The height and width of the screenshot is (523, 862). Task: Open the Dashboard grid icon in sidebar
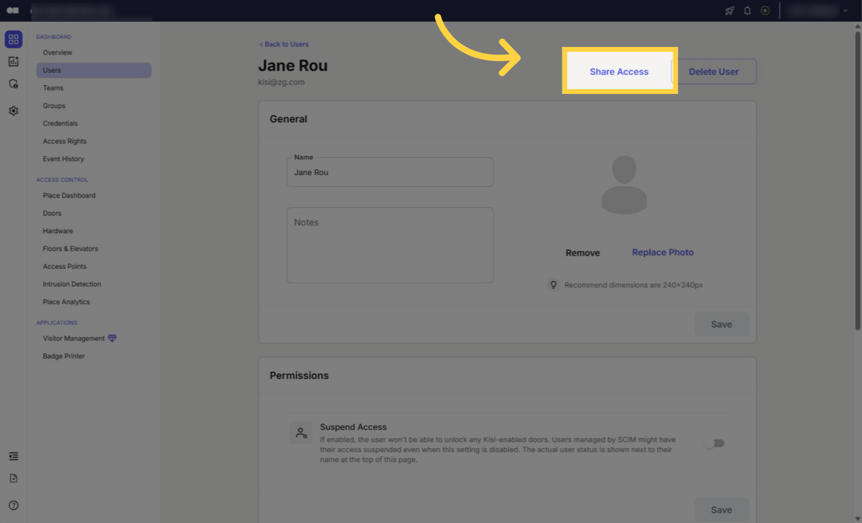pyautogui.click(x=13, y=39)
